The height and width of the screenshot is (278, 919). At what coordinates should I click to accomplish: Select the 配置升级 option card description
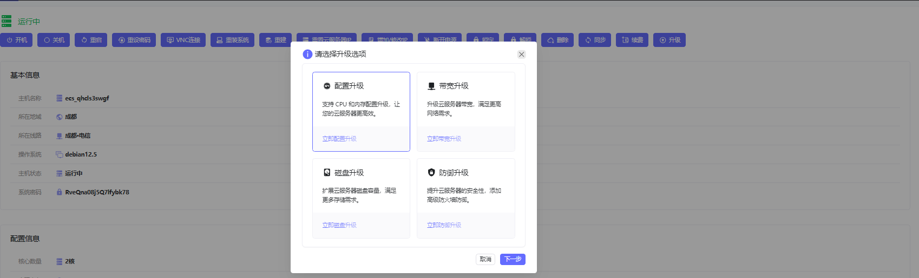pos(360,109)
